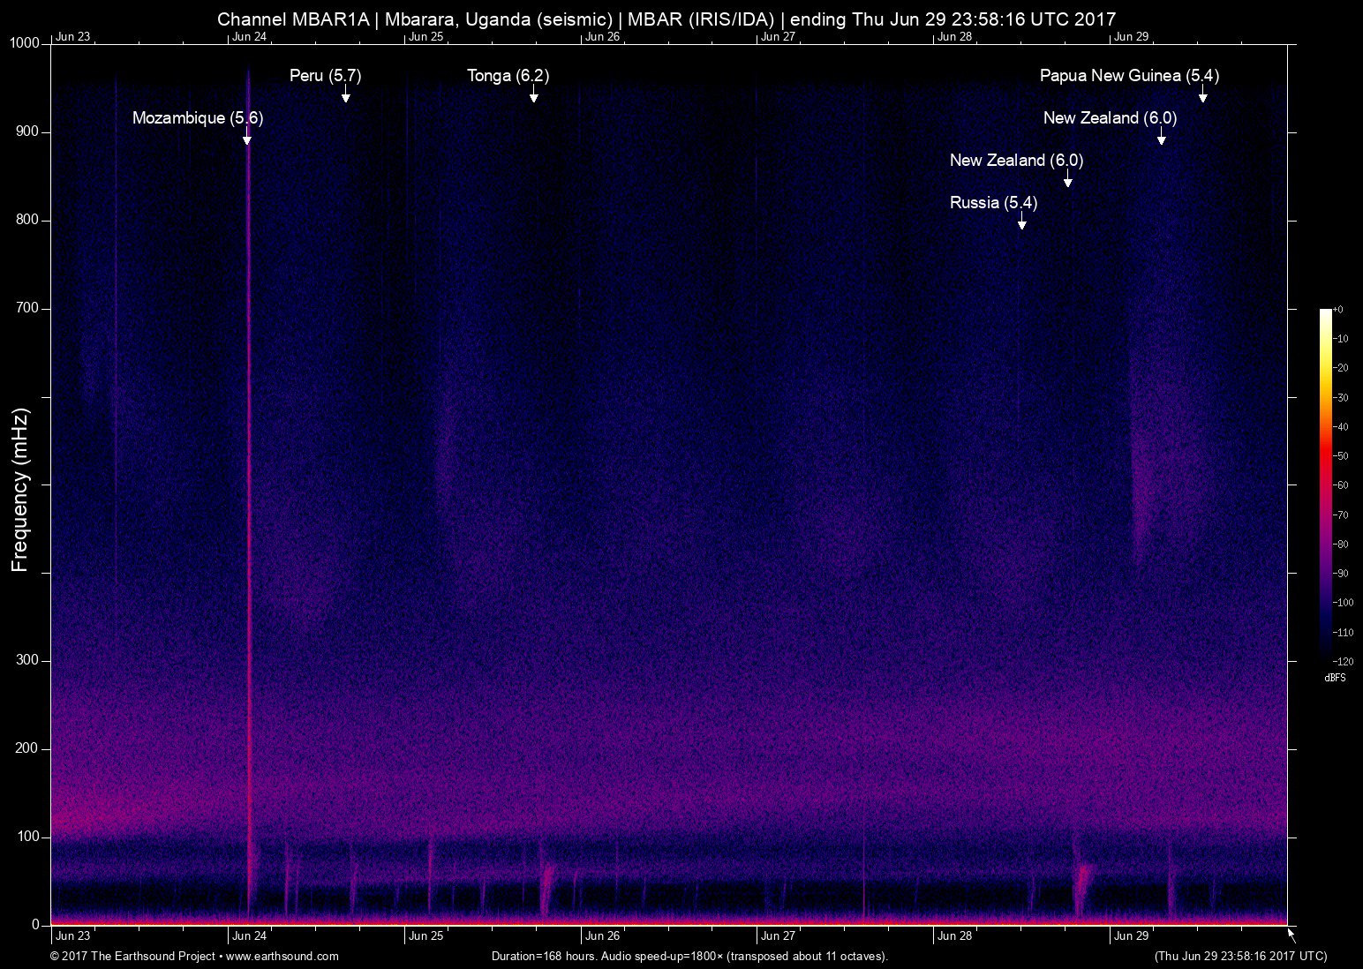Viewport: 1363px width, 969px height.
Task: Select the Russia (5.4) earthquake marker
Action: tap(993, 202)
